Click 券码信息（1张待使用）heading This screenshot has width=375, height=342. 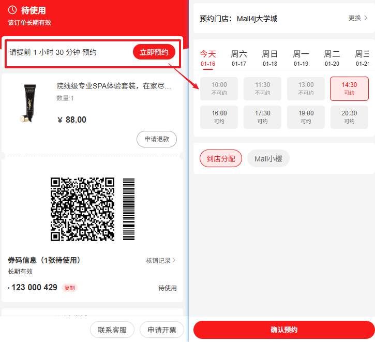tap(44, 260)
